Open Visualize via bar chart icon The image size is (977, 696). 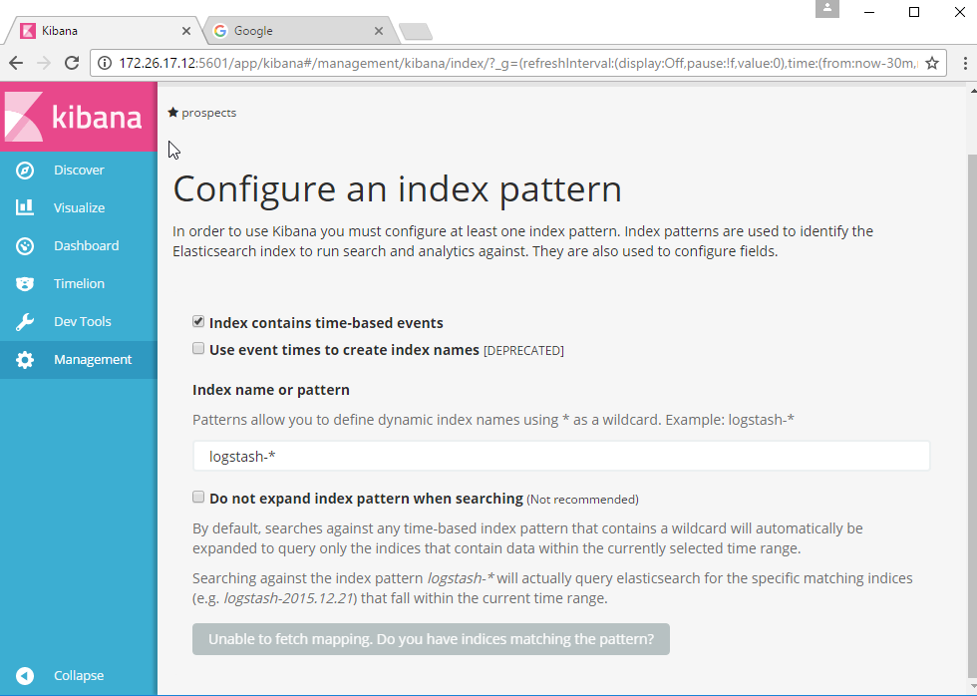point(25,208)
